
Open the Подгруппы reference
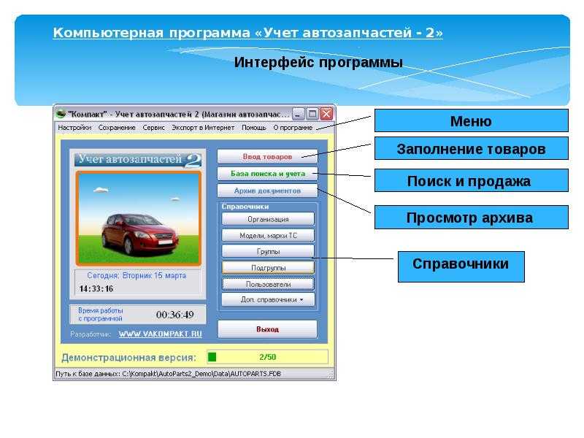pyautogui.click(x=268, y=268)
